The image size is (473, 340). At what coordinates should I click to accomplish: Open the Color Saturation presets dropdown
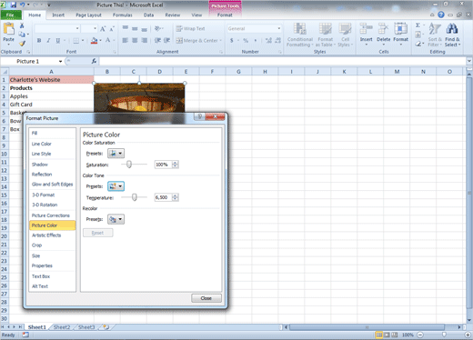[x=116, y=154]
